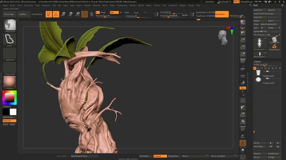Click the AAHalf icon on right shelf
The width and height of the screenshot is (286, 160).
point(243,54)
